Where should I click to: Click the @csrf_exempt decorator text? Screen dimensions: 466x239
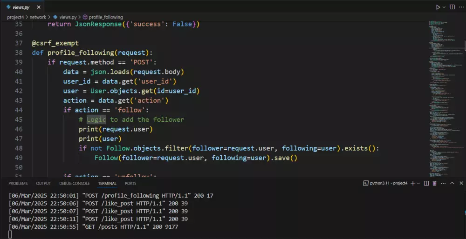pos(55,43)
